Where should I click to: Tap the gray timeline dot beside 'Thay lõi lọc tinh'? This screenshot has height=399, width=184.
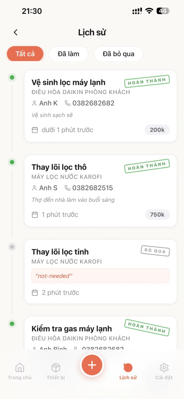coord(12,247)
